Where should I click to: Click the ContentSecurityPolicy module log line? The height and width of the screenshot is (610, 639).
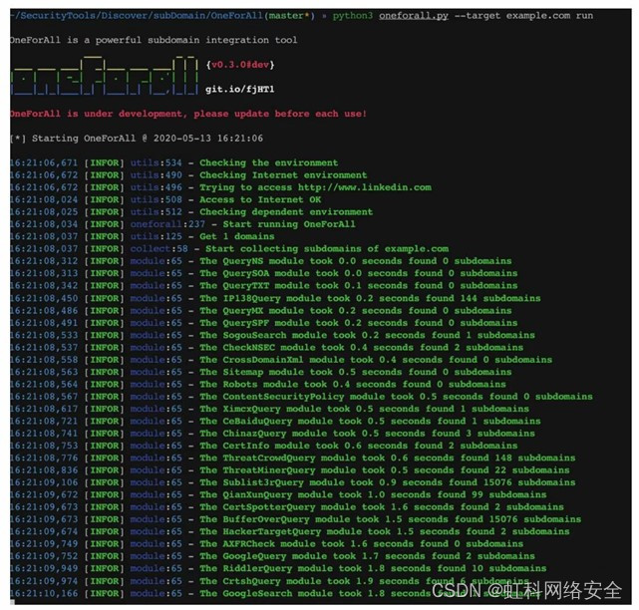(x=302, y=397)
